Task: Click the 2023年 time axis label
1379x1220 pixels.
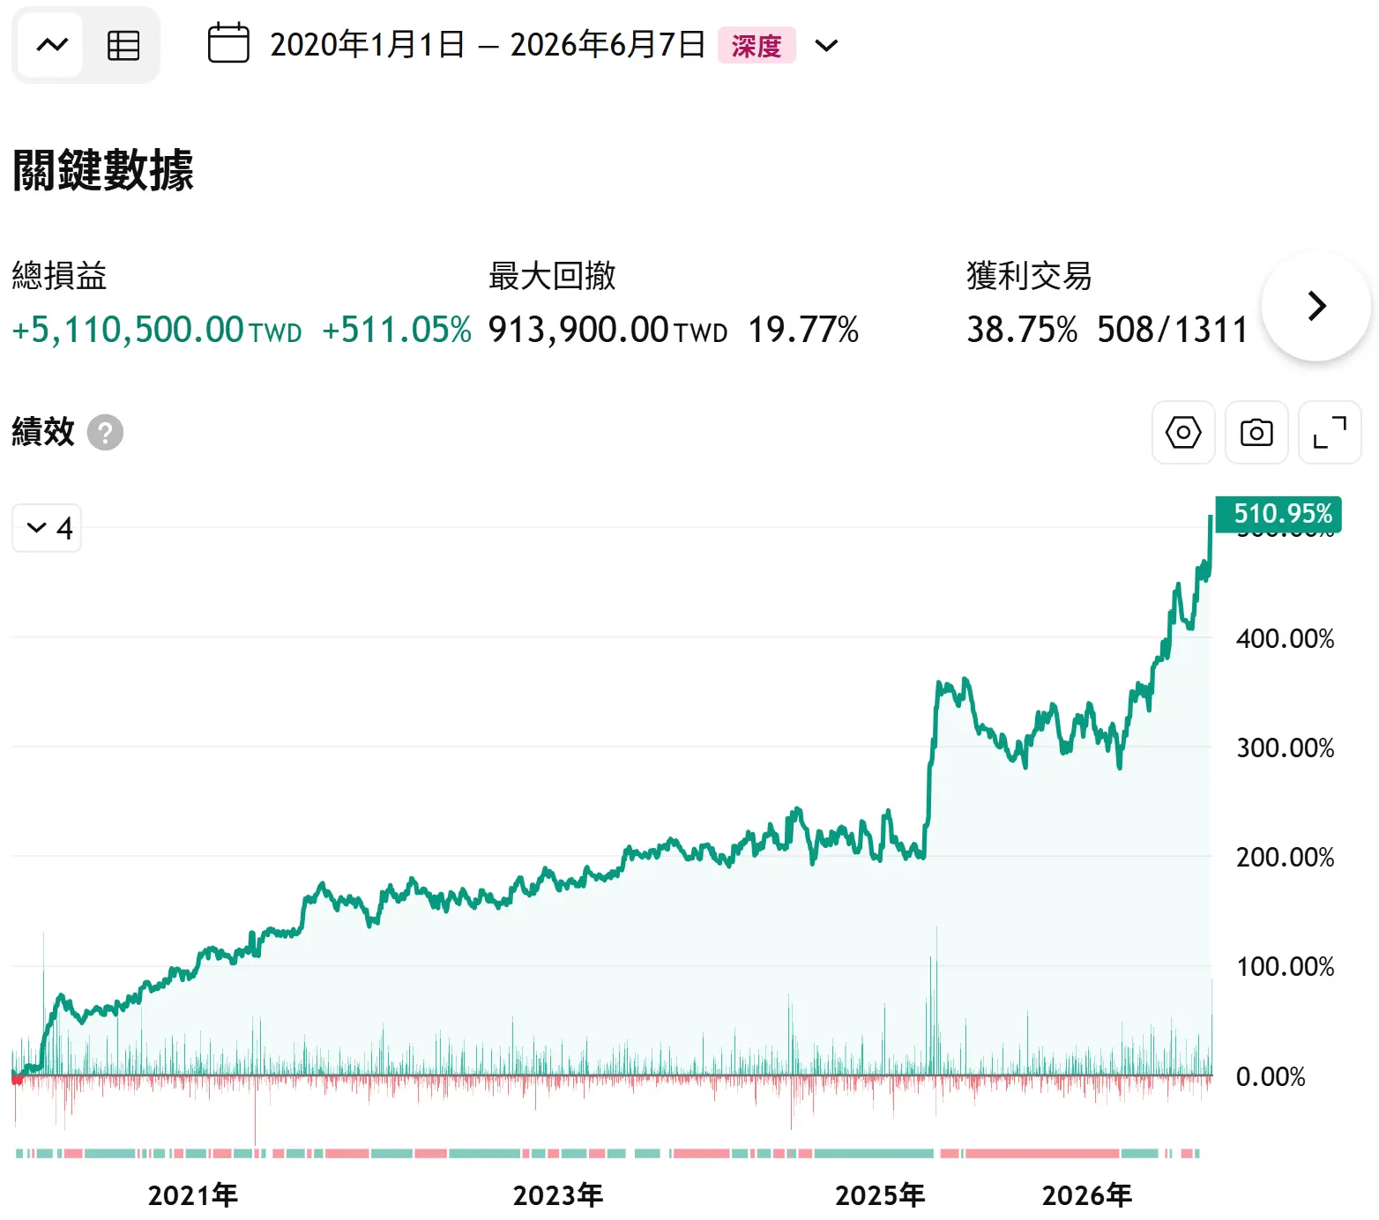Action: click(558, 1195)
